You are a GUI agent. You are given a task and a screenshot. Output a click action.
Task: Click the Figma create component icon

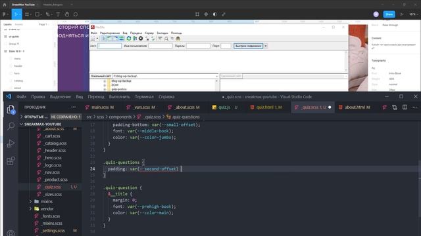206,14
